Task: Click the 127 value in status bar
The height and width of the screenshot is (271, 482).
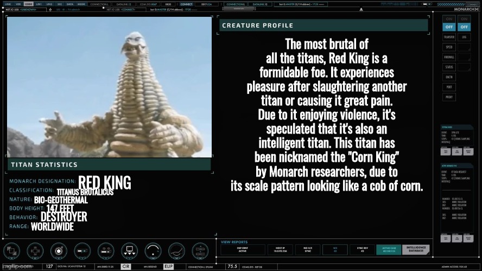Action: click(x=49, y=267)
